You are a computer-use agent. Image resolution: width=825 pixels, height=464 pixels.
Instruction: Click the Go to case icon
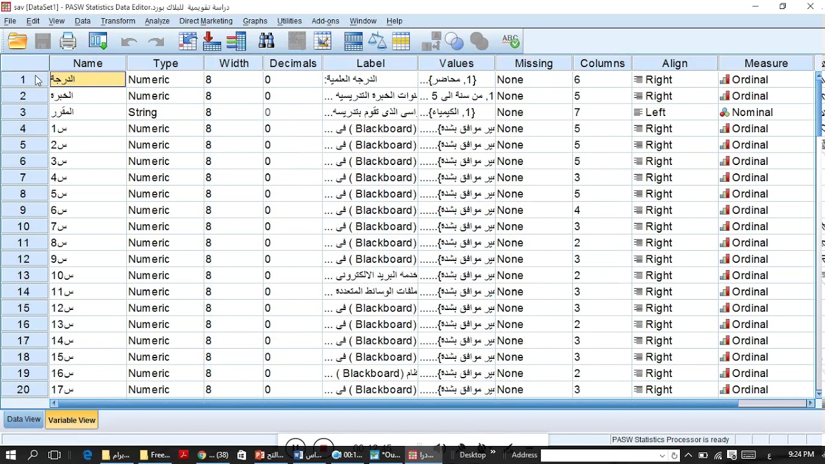(188, 42)
